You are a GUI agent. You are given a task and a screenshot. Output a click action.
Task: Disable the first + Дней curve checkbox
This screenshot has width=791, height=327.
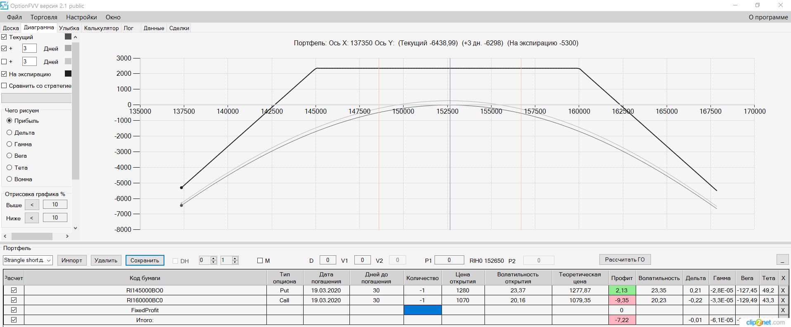[x=4, y=49]
